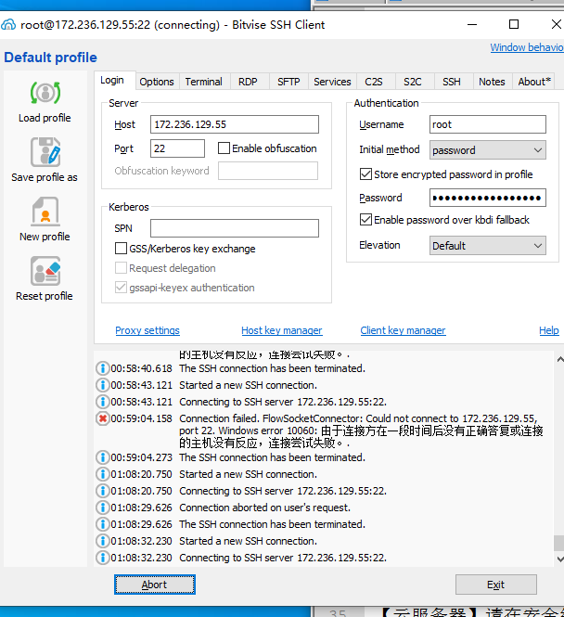Switch to the SFTP tab
Viewport: 564px width, 617px height.
pyautogui.click(x=288, y=82)
